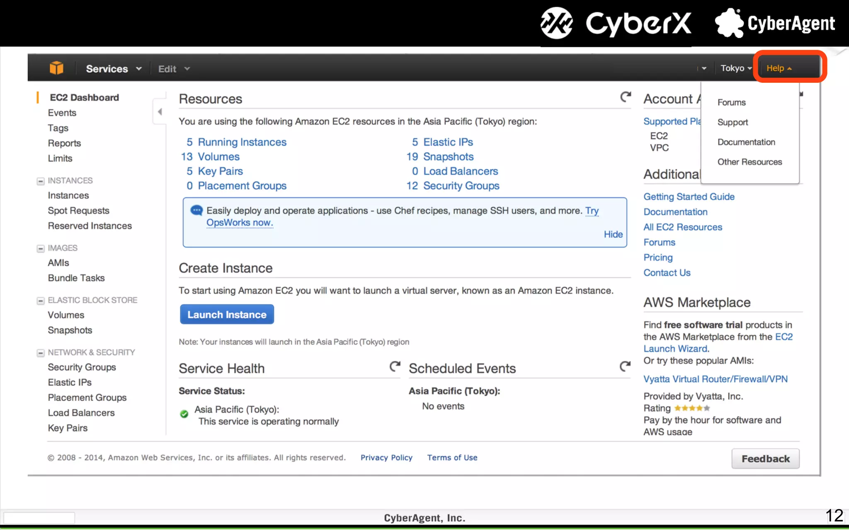Screen dimensions: 849x530
Task: Click the Vyatta star rating
Action: pyautogui.click(x=692, y=408)
